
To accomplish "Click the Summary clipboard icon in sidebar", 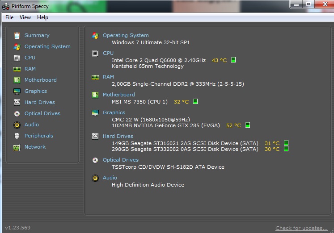I will (17, 36).
